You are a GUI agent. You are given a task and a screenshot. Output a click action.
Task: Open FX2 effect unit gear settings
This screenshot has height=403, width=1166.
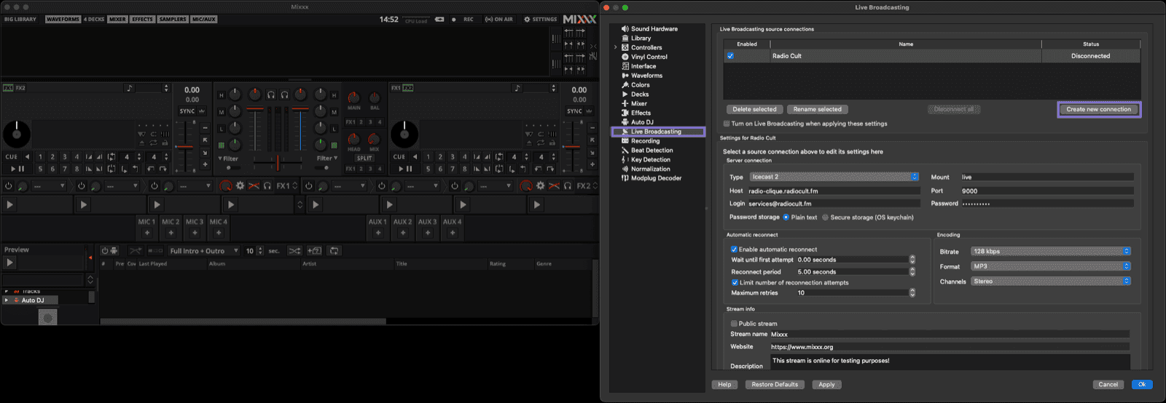[x=540, y=186]
